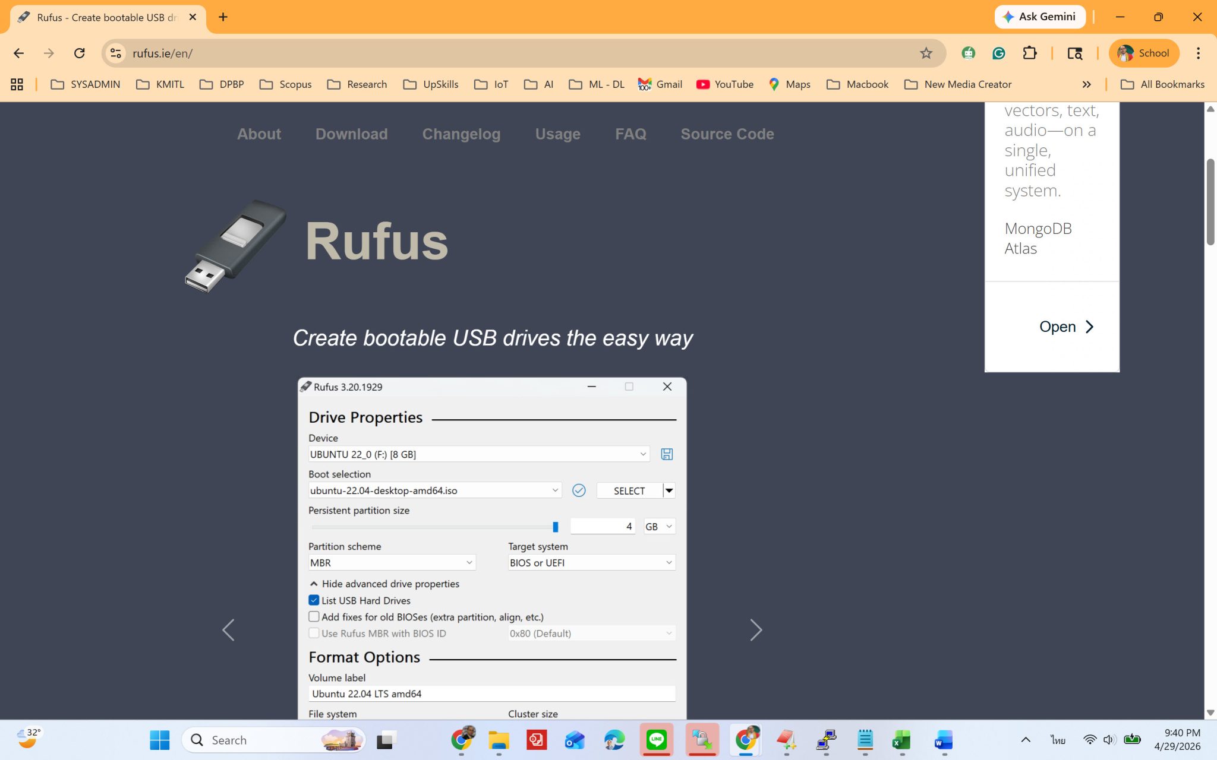Click the SELECT button for boot image
Viewport: 1217px width, 760px height.
click(x=629, y=490)
